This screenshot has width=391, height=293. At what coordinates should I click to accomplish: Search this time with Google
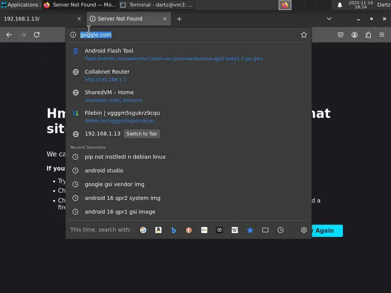(143, 230)
